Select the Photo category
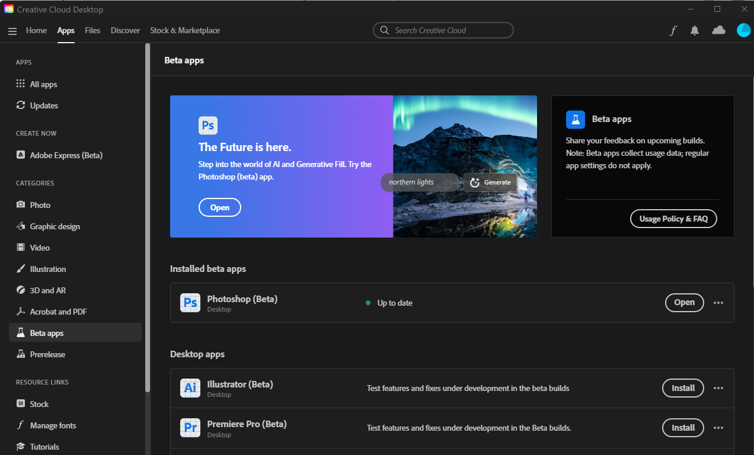Screen dimensions: 754x455 41,204
